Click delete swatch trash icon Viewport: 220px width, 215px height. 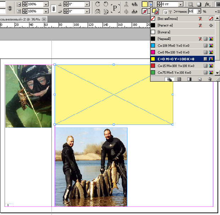(210, 79)
